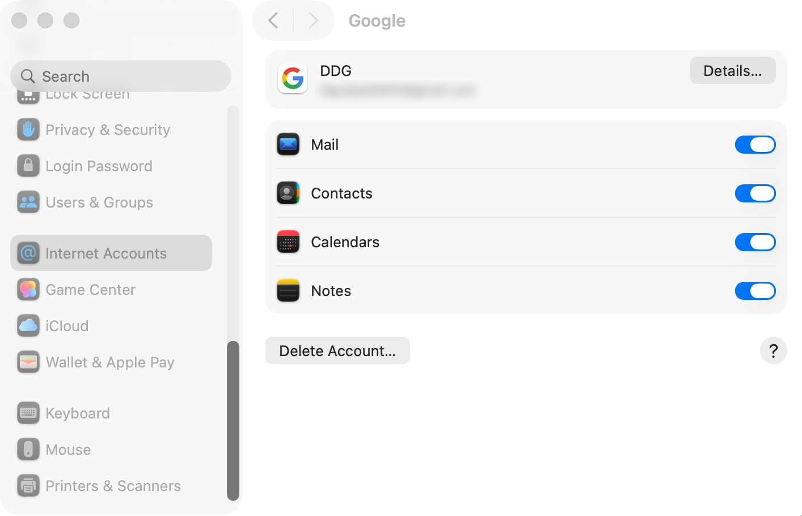This screenshot has height=516, width=802.
Task: Open Mouse settings from the sidebar
Action: [x=68, y=450]
